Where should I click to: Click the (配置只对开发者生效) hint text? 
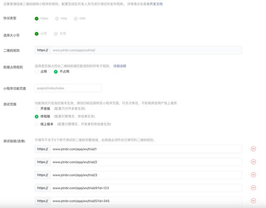pyautogui.click(x=70, y=109)
